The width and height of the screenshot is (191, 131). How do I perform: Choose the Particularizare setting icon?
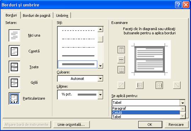[14, 98]
